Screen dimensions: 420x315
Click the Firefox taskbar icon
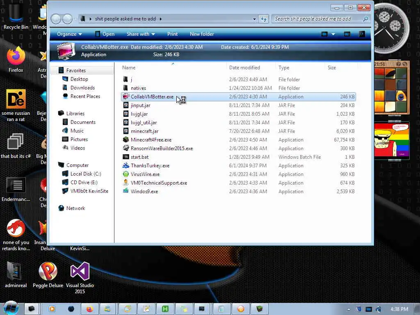(x=89, y=309)
